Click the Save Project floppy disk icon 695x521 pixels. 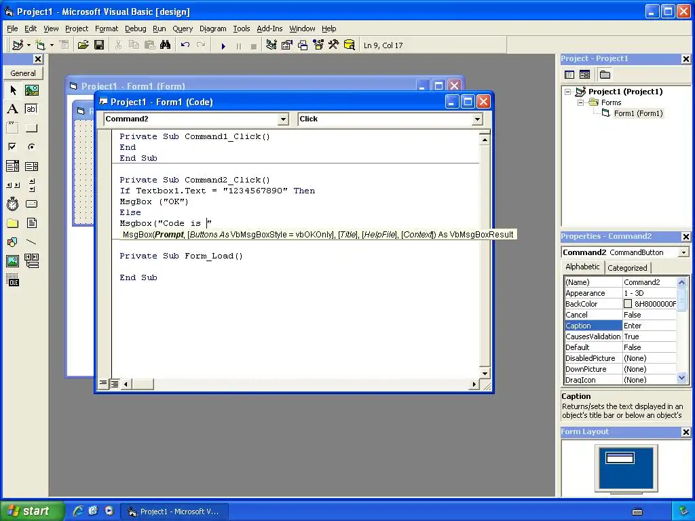[x=99, y=45]
